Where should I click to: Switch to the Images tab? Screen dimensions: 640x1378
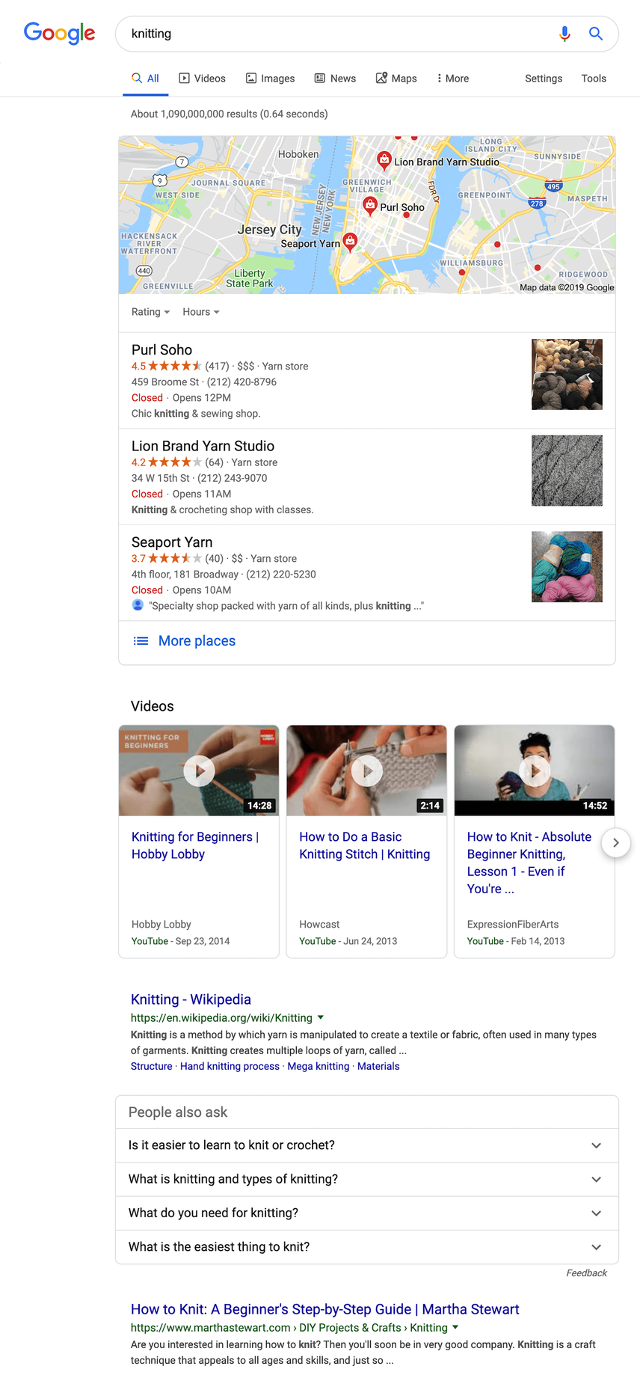pos(270,79)
